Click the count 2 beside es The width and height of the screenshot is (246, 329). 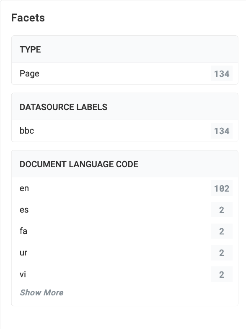222,210
